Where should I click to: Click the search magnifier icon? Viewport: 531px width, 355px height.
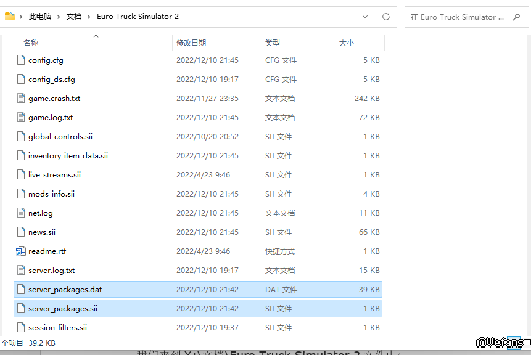pos(516,17)
